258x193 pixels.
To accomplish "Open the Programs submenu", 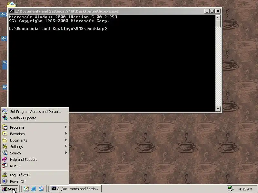I will (x=35, y=127).
